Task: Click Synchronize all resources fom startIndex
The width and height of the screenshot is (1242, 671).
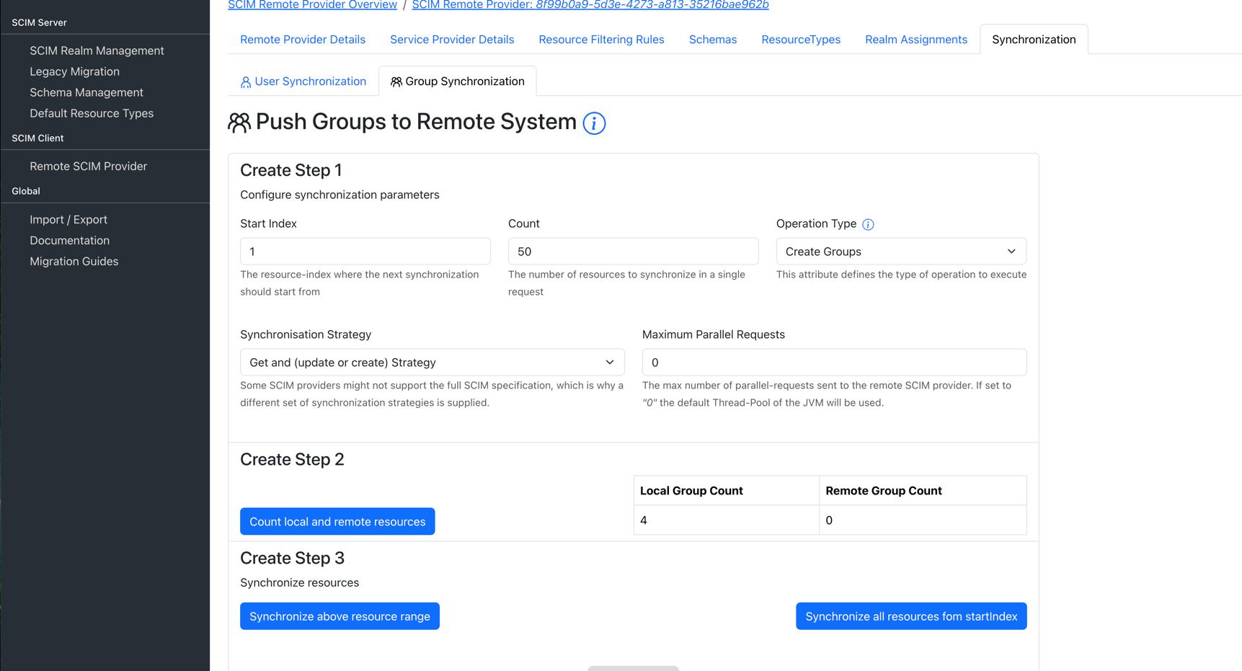Action: coord(911,616)
